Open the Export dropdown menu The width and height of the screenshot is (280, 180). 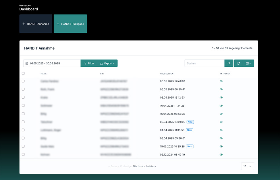tap(108, 63)
